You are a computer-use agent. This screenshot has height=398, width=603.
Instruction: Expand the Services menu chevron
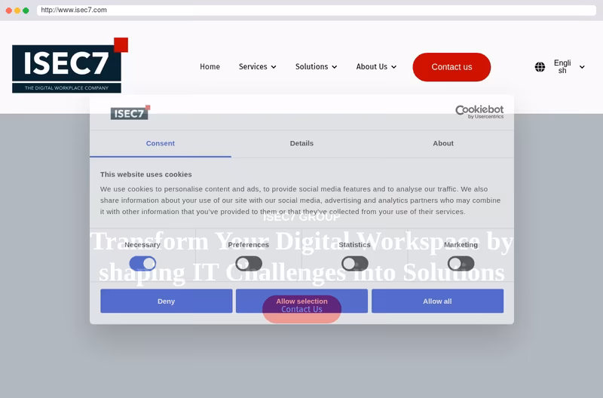point(274,67)
